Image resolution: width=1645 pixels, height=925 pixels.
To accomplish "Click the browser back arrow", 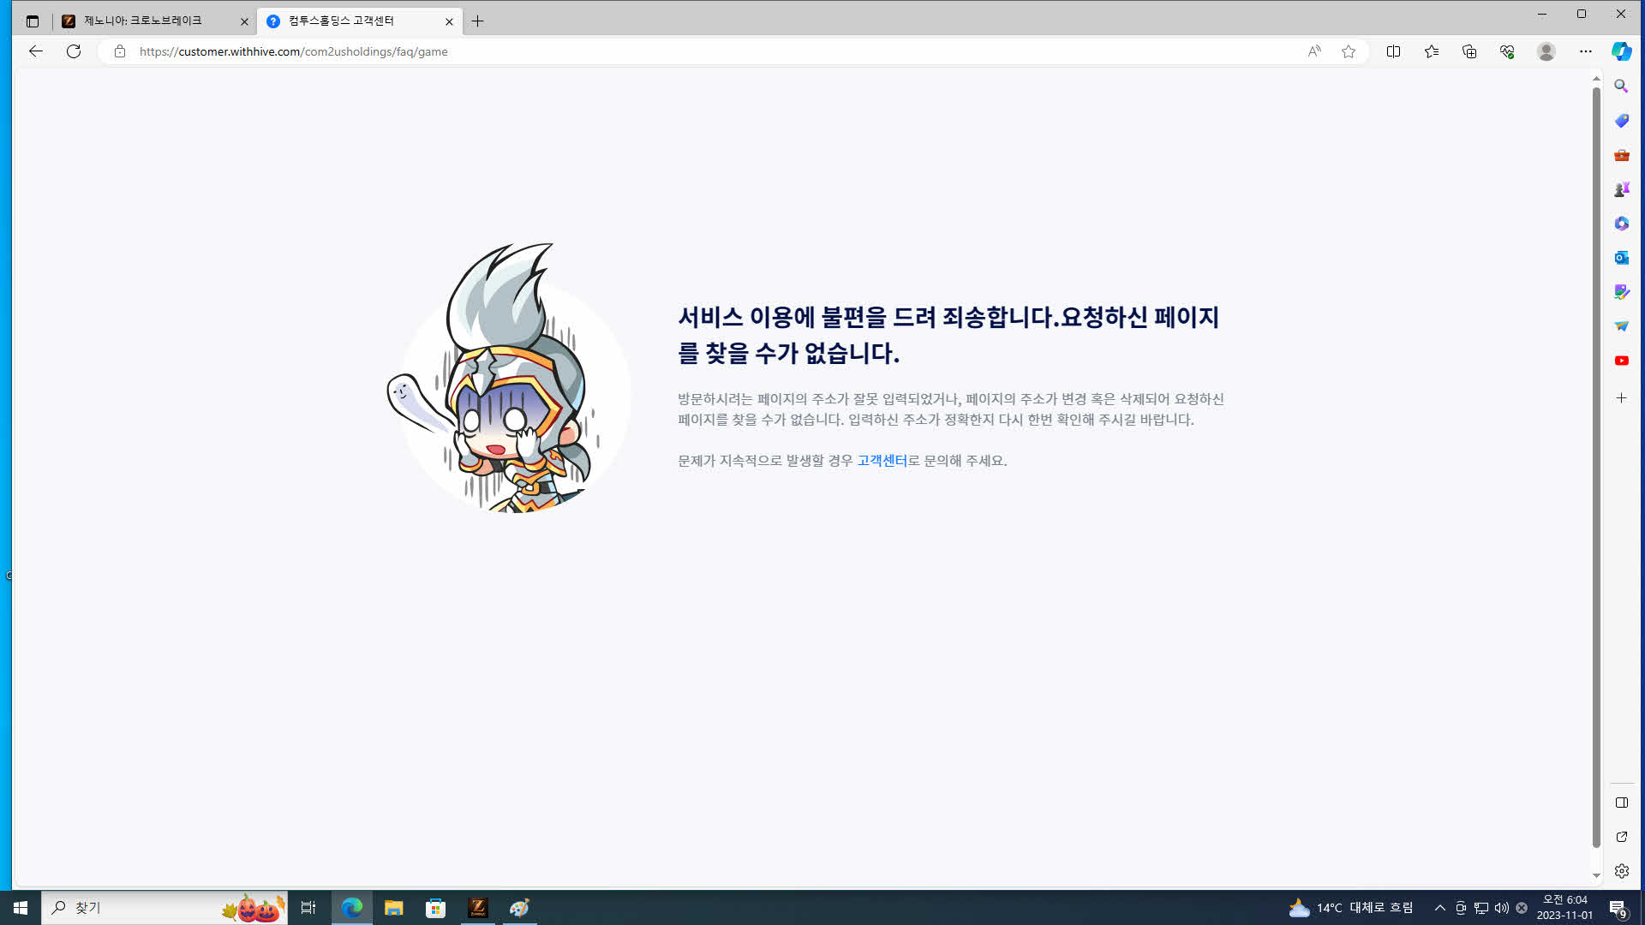I will point(35,51).
